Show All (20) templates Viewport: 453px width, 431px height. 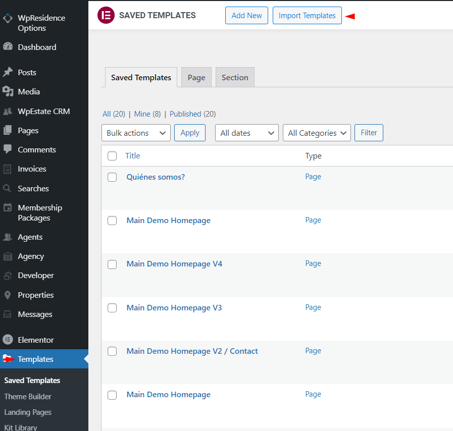point(114,114)
